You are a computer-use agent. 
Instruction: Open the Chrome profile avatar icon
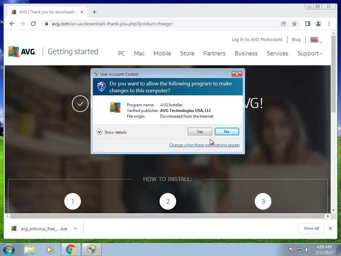tap(318, 24)
